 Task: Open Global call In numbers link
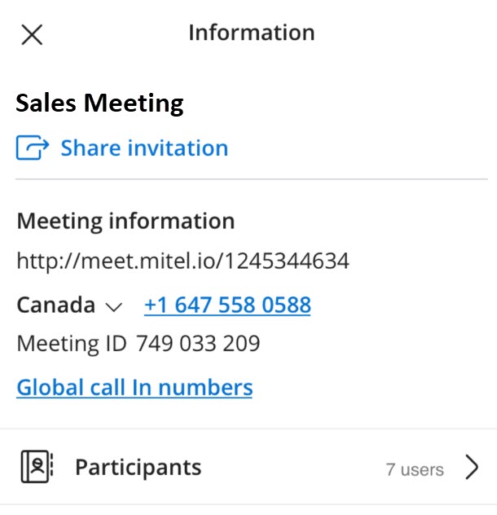pos(134,387)
